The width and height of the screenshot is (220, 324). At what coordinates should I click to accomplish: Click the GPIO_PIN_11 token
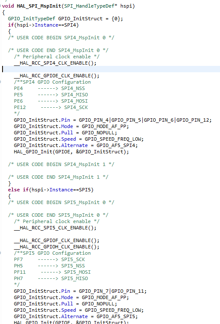pos(128,291)
